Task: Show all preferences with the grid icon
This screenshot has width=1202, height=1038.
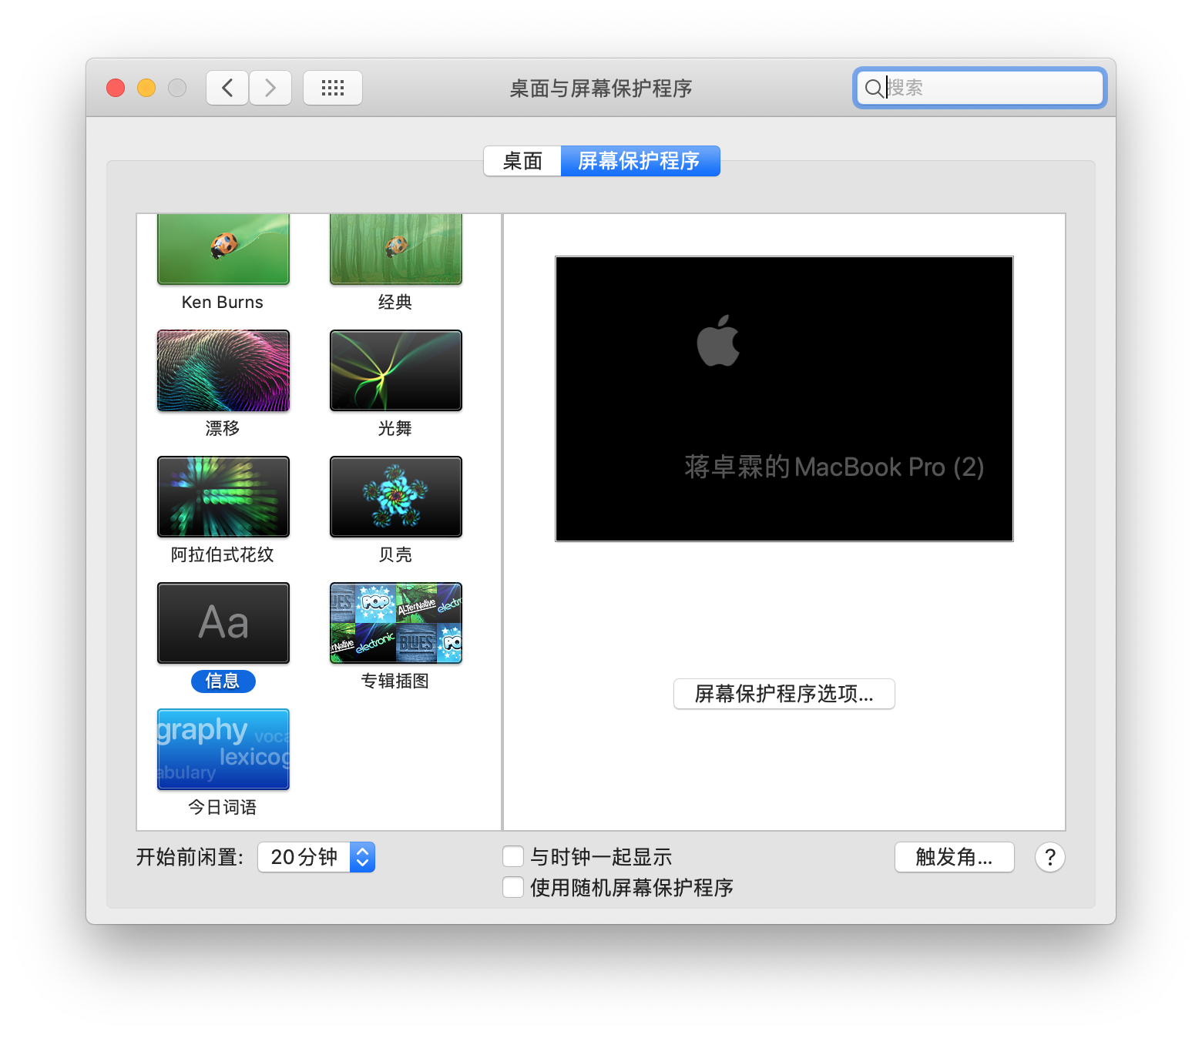Action: pyautogui.click(x=333, y=88)
